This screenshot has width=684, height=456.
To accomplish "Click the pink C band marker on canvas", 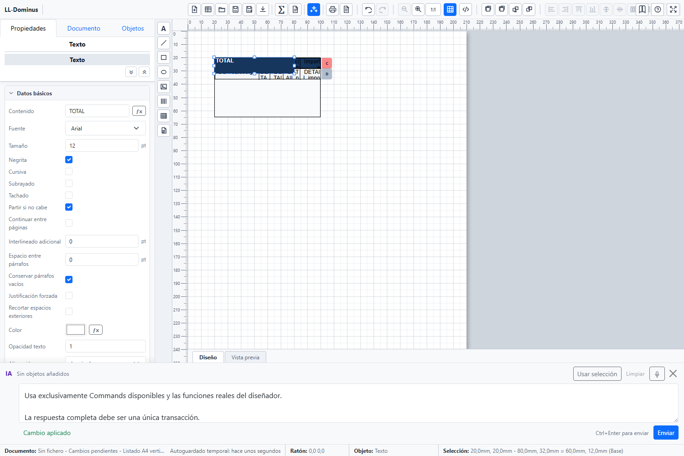I will (x=327, y=63).
